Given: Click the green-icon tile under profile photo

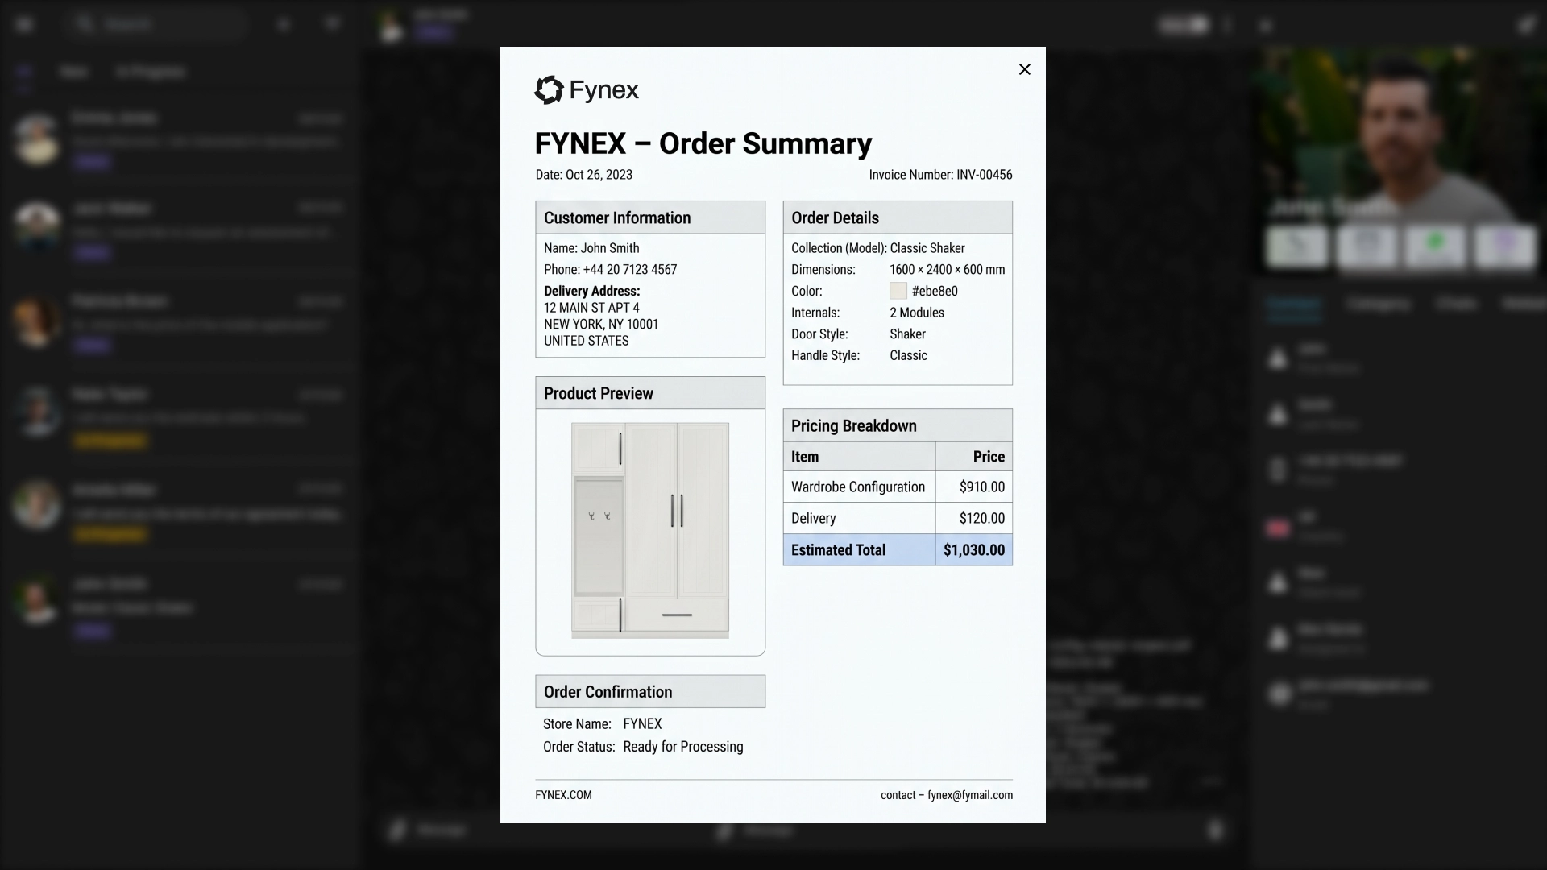Looking at the screenshot, I should click(x=1435, y=246).
